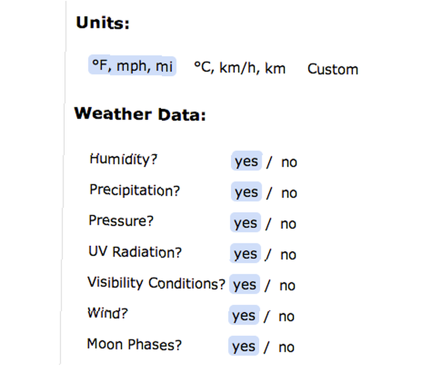Screen dimensions: 422x372
Task: Click the Moon Phases? label
Action: pyautogui.click(x=134, y=344)
